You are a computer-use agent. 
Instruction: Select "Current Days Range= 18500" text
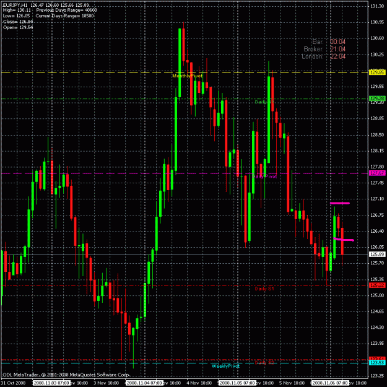point(64,16)
